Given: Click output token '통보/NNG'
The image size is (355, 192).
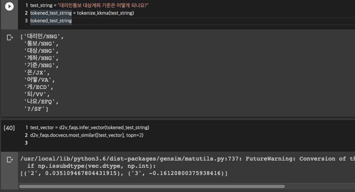Looking at the screenshot, I should pos(41,43).
